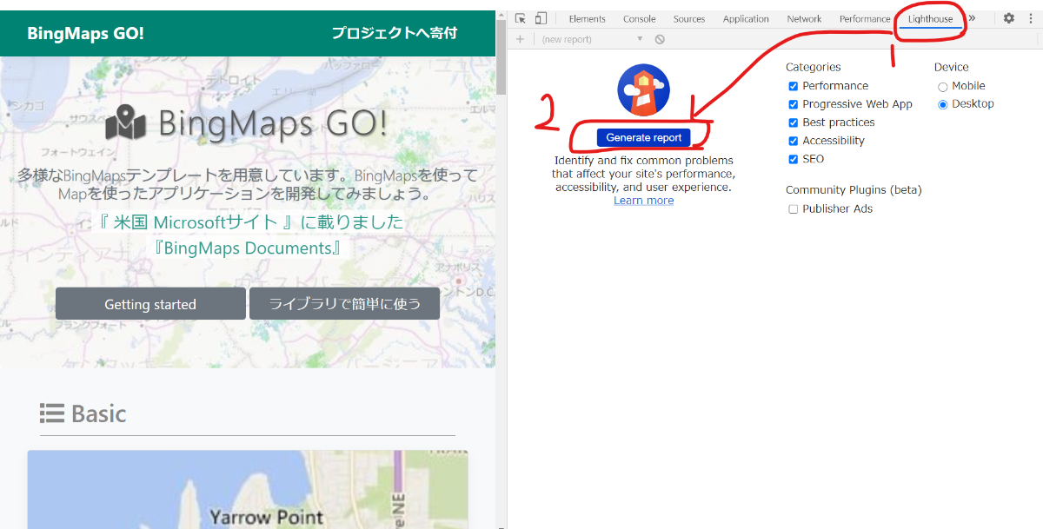
Task: Open the (new report) dropdown
Action: 591,39
